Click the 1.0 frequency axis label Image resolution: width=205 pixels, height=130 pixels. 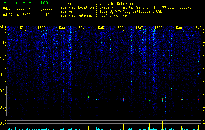pos(3,58)
